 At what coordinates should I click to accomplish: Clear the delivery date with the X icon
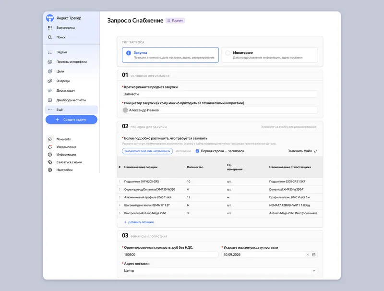(x=308, y=255)
